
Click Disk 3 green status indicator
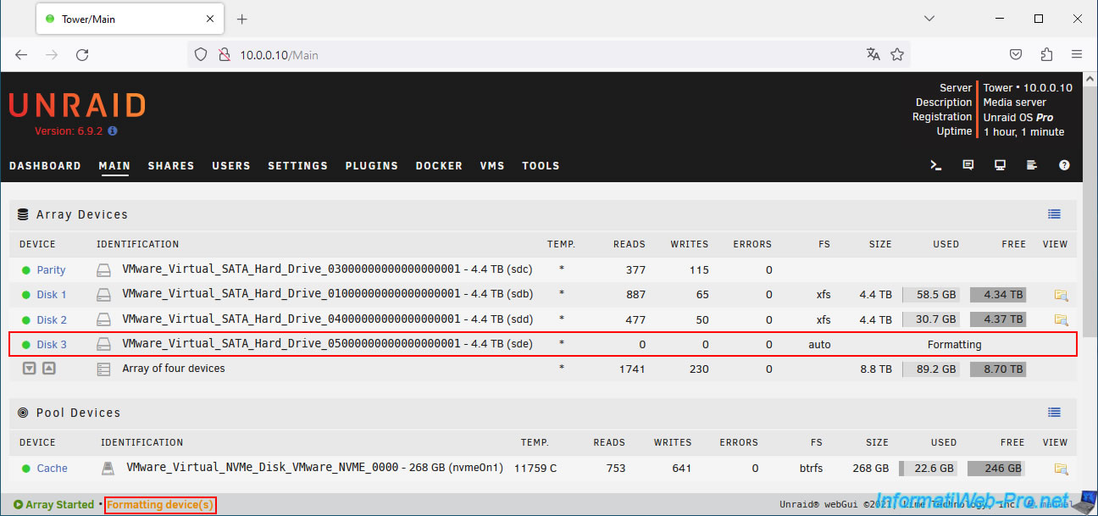coord(26,345)
